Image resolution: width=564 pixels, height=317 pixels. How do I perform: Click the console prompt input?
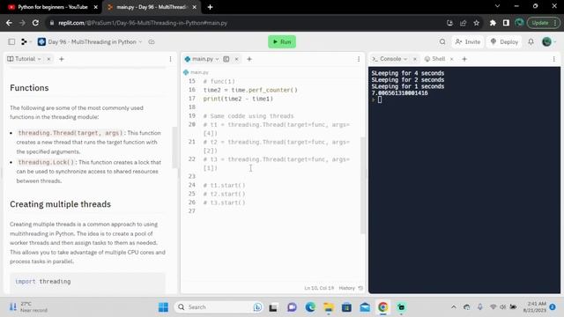(380, 100)
